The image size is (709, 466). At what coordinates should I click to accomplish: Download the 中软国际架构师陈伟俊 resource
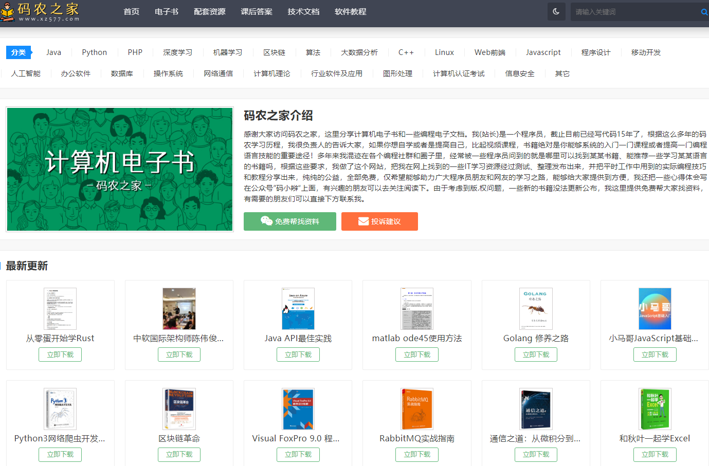pos(179,355)
